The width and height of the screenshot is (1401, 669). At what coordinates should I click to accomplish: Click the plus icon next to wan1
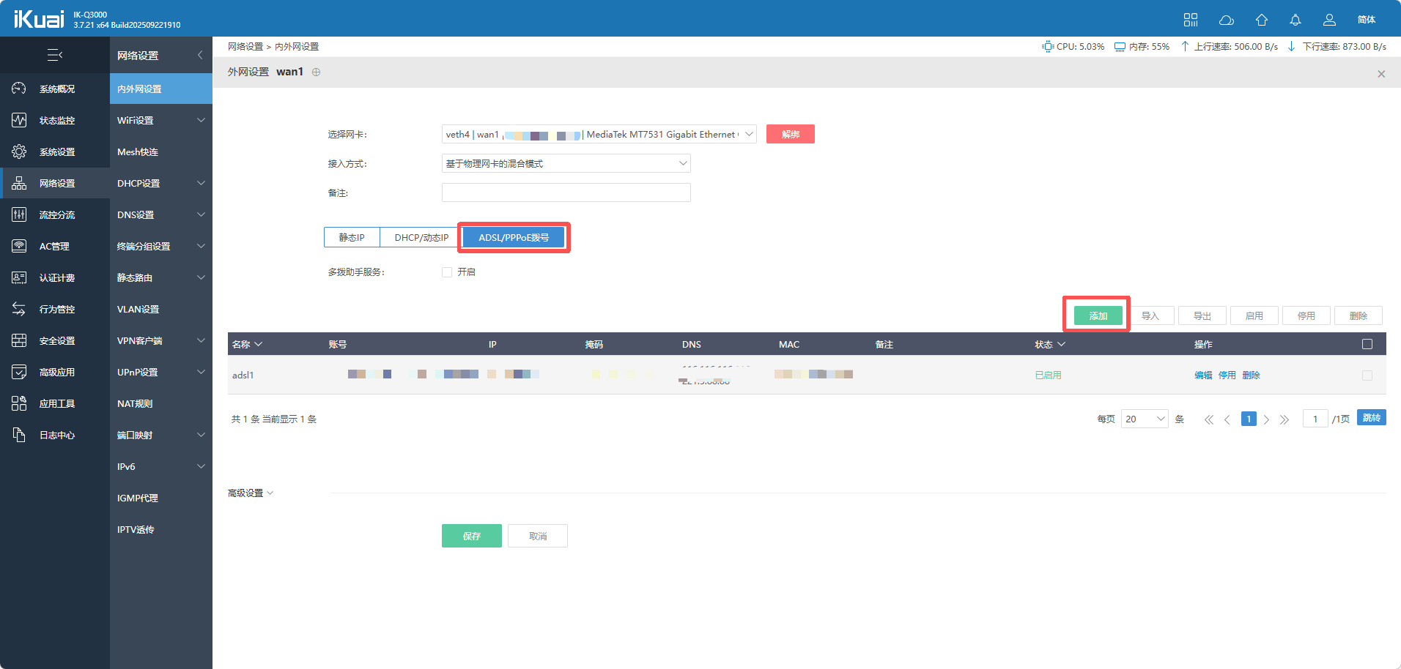click(317, 72)
